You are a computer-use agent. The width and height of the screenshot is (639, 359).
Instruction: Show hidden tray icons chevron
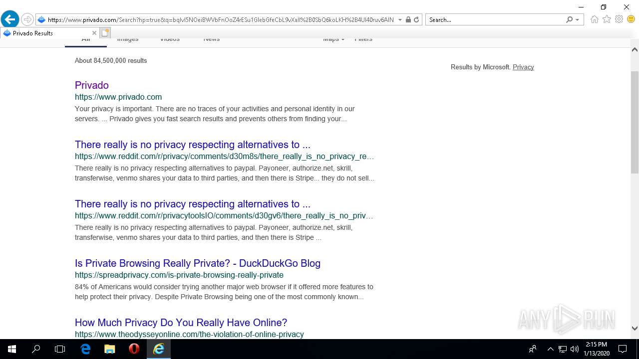pyautogui.click(x=550, y=349)
